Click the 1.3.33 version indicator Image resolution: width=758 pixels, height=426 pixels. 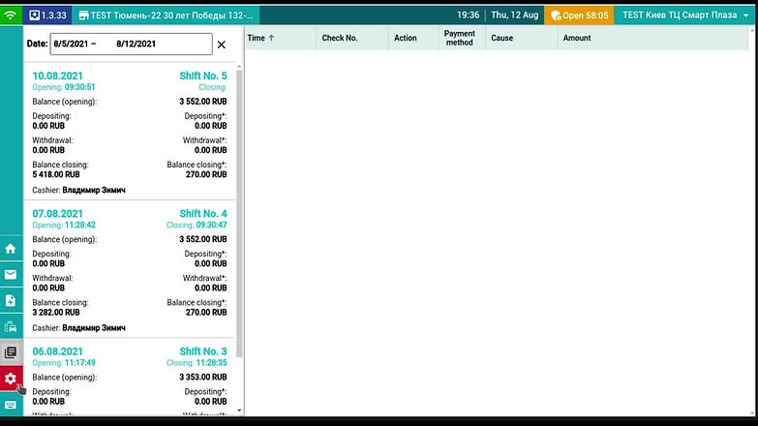pyautogui.click(x=47, y=15)
